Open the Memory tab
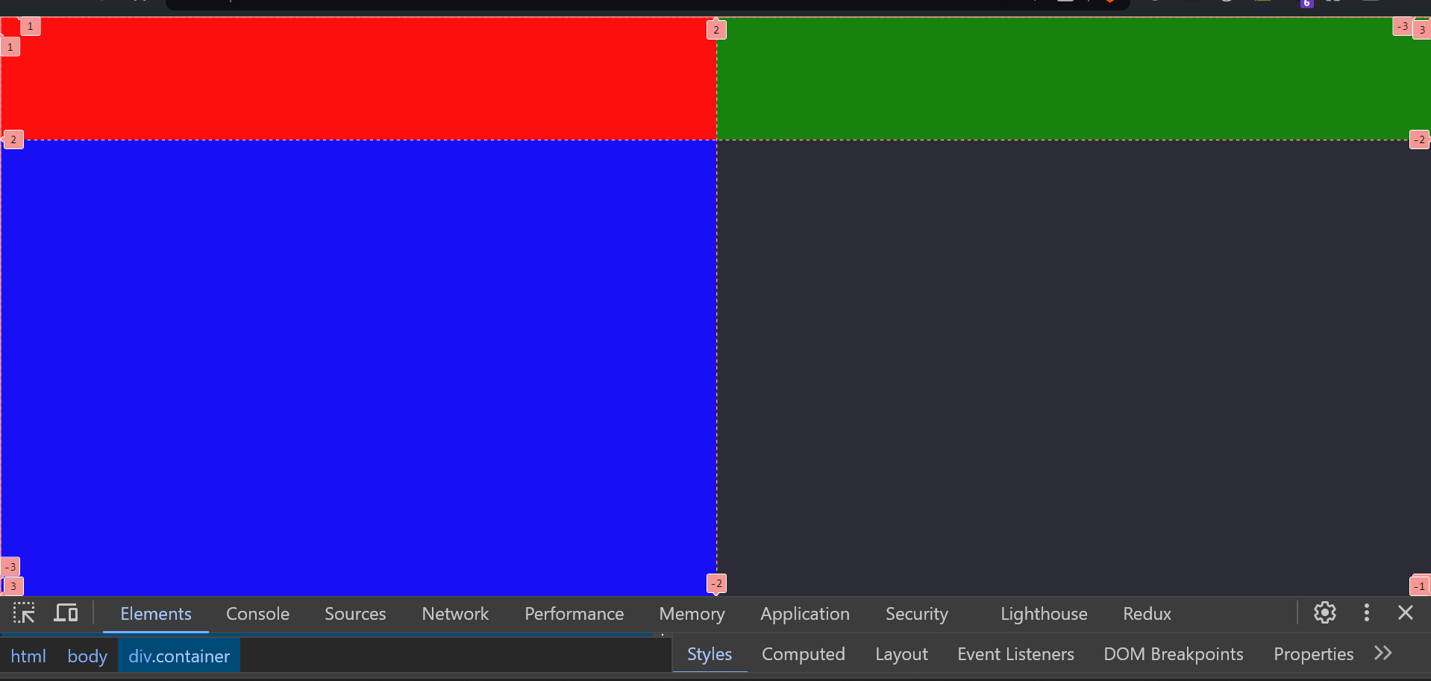The image size is (1431, 681). click(692, 614)
